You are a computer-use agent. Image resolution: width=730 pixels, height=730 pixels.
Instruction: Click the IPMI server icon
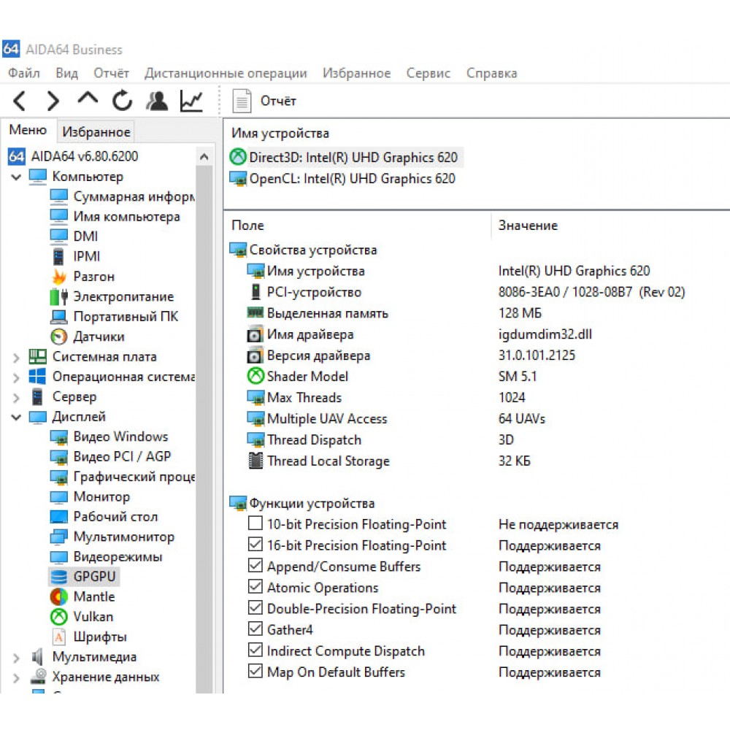pyautogui.click(x=58, y=256)
